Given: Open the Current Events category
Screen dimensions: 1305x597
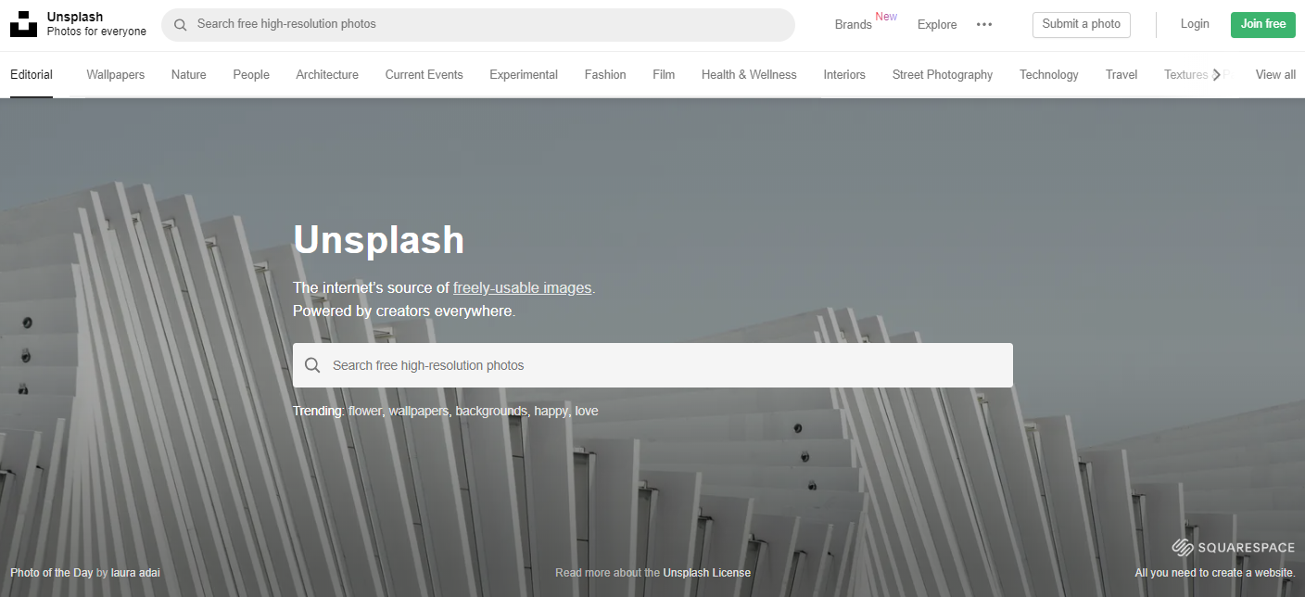Looking at the screenshot, I should [424, 75].
